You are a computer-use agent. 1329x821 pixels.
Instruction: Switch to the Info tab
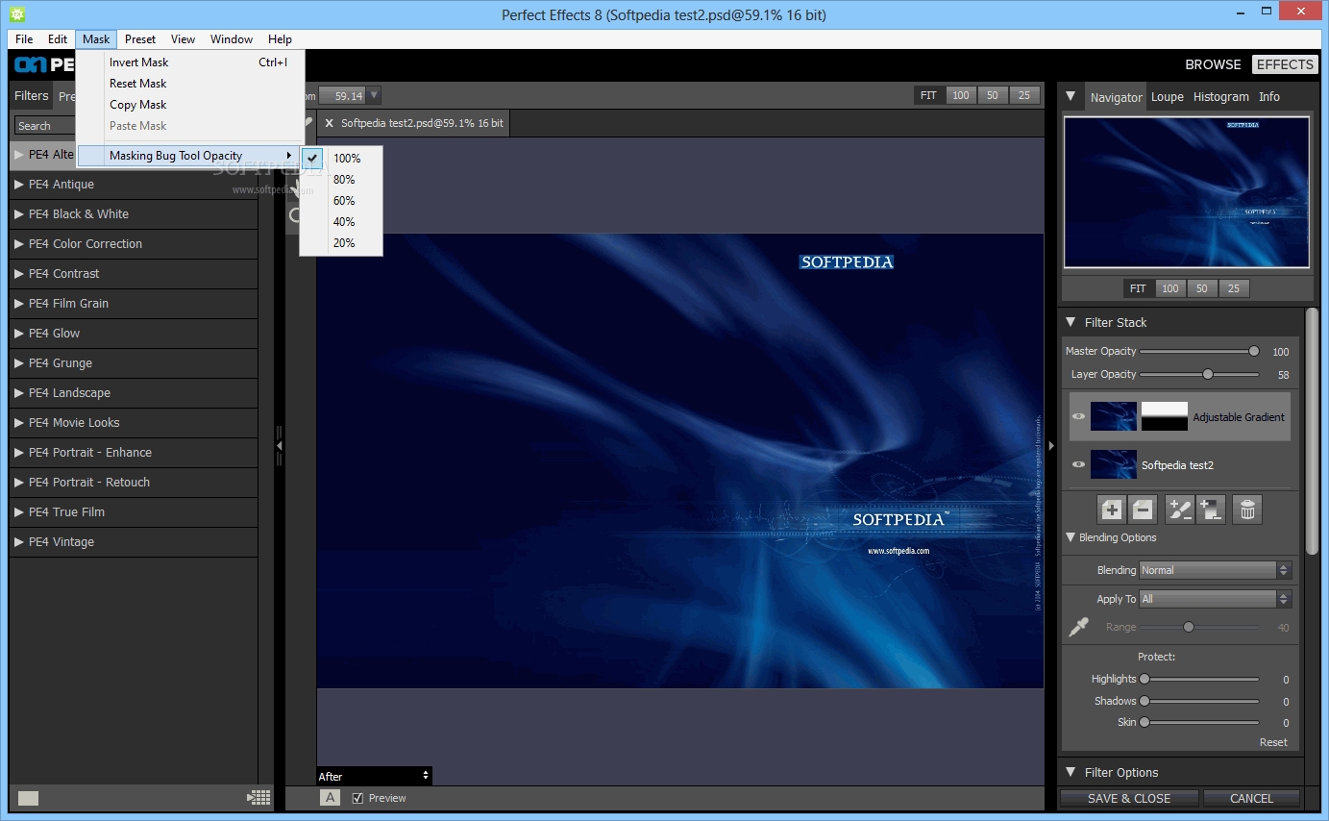click(x=1269, y=97)
